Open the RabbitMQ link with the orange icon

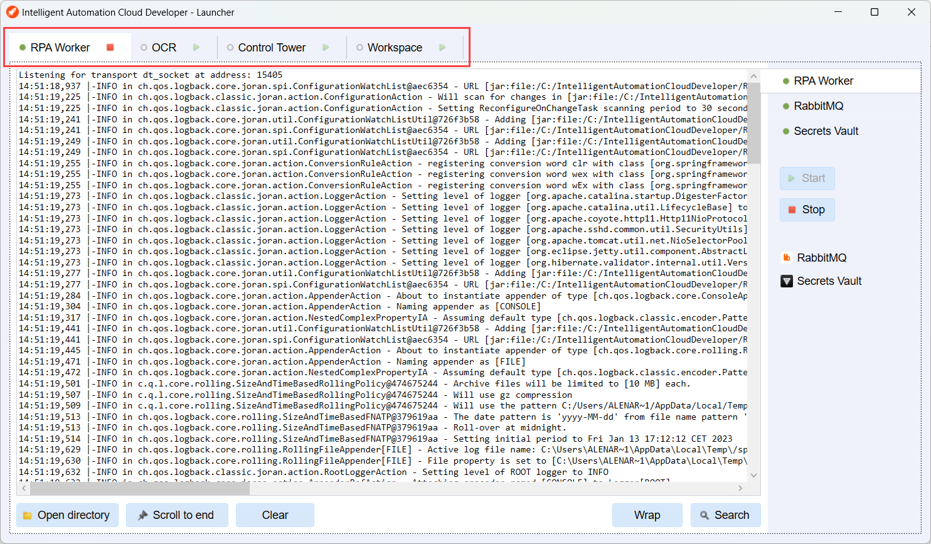[x=814, y=258]
